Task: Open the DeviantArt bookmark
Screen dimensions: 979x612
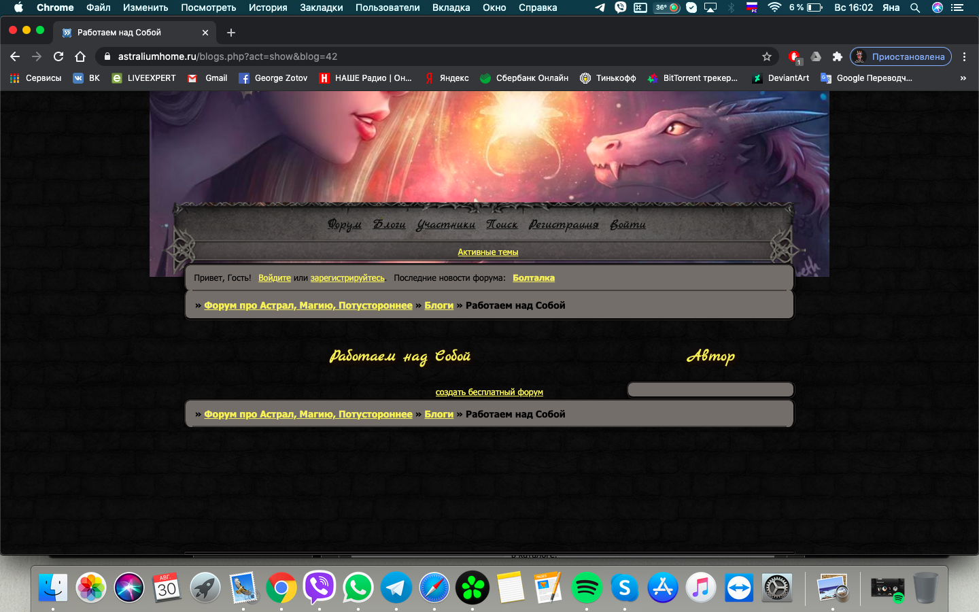Action: [780, 78]
